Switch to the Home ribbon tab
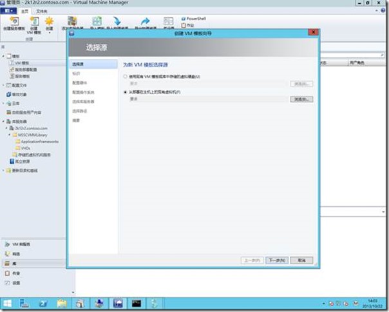 tap(24, 11)
